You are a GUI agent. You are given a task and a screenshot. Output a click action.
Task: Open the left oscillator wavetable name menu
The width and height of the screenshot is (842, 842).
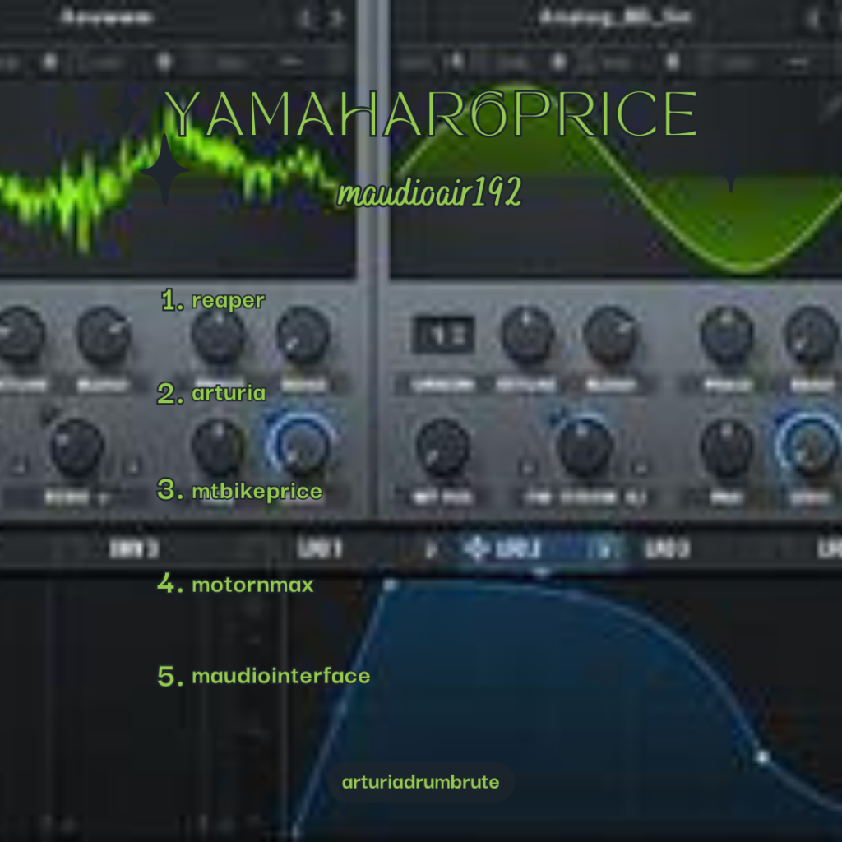107,16
